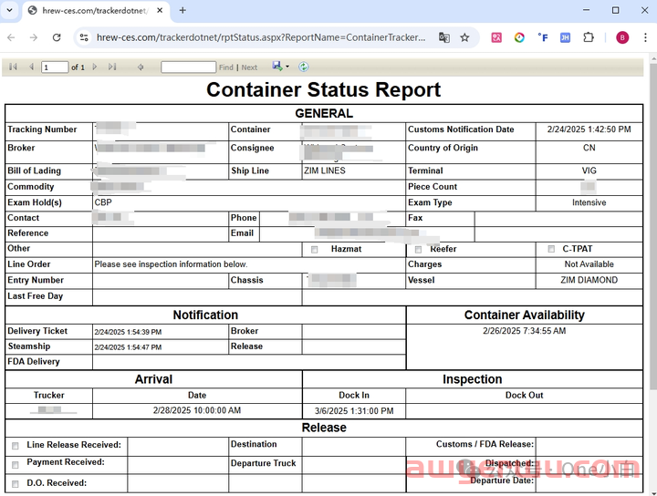This screenshot has height=496, width=657.
Task: Click the FDA Delivery label
Action: (34, 362)
